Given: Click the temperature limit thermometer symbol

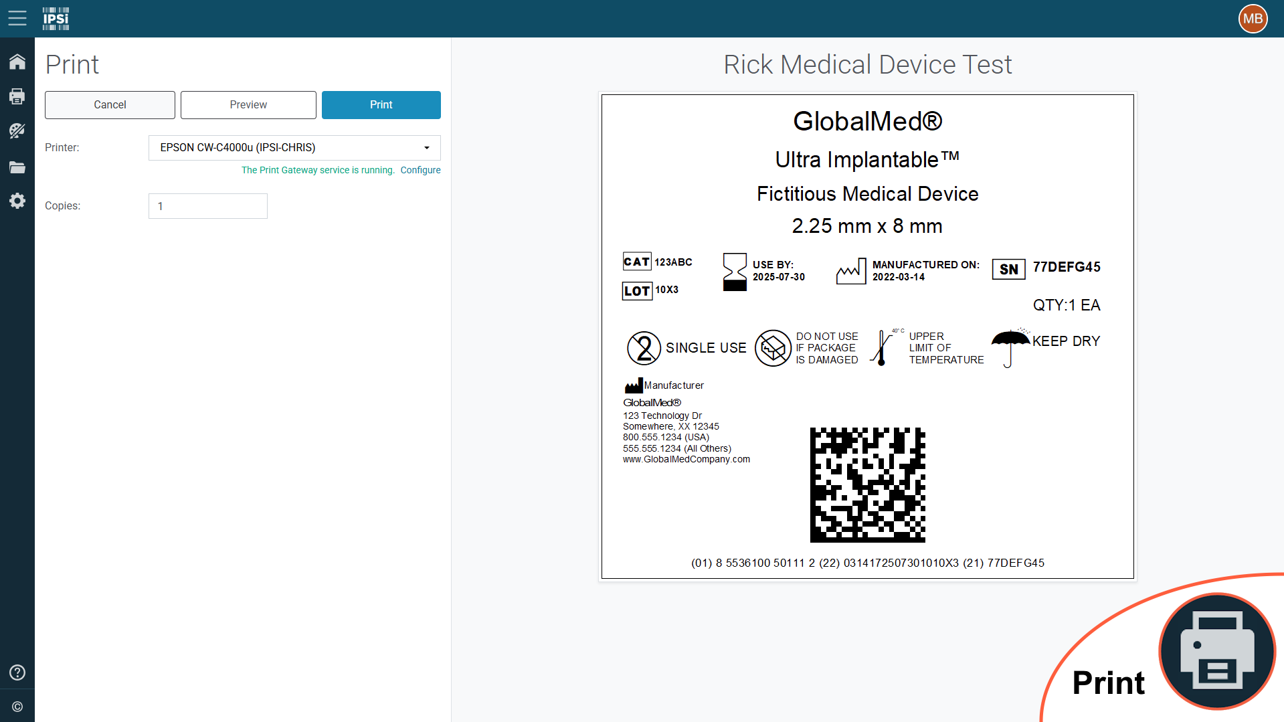Looking at the screenshot, I should (x=887, y=347).
